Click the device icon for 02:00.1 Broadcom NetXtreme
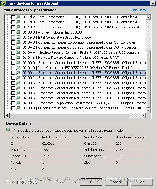 pos(18,73)
